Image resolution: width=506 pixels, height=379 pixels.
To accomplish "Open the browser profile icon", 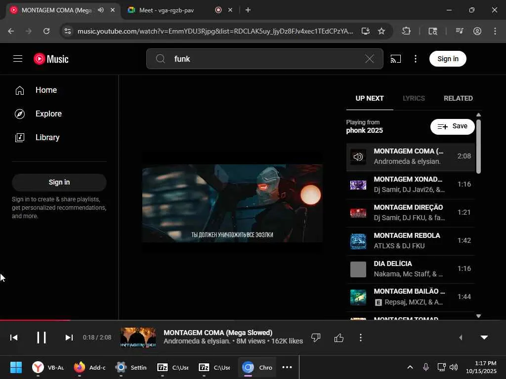I will pyautogui.click(x=477, y=31).
